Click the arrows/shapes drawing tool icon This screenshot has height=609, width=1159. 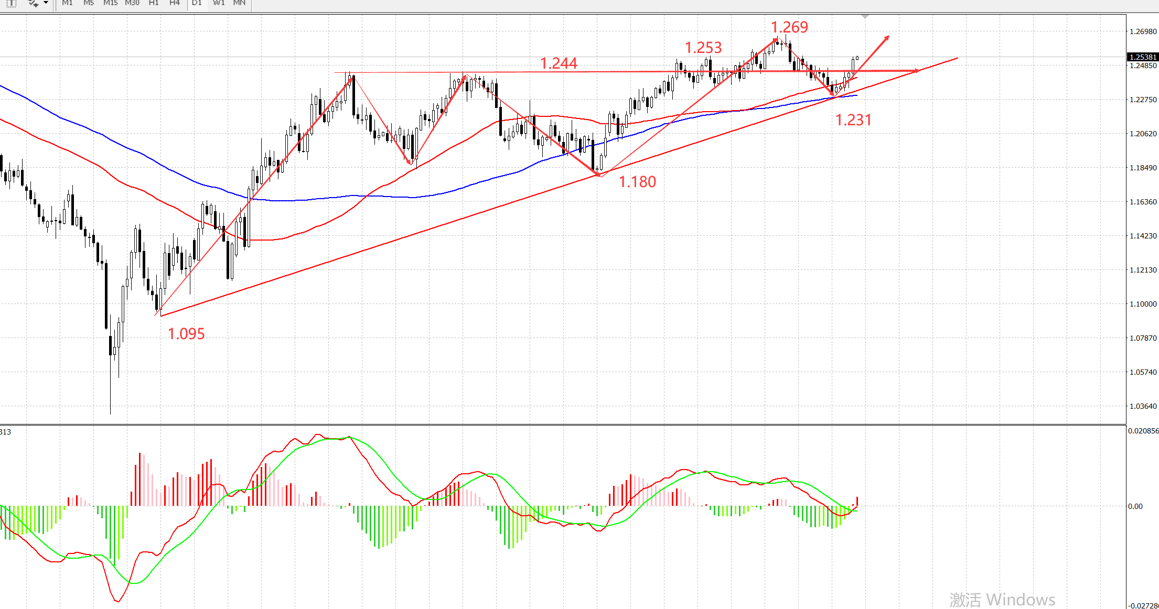pyautogui.click(x=33, y=3)
